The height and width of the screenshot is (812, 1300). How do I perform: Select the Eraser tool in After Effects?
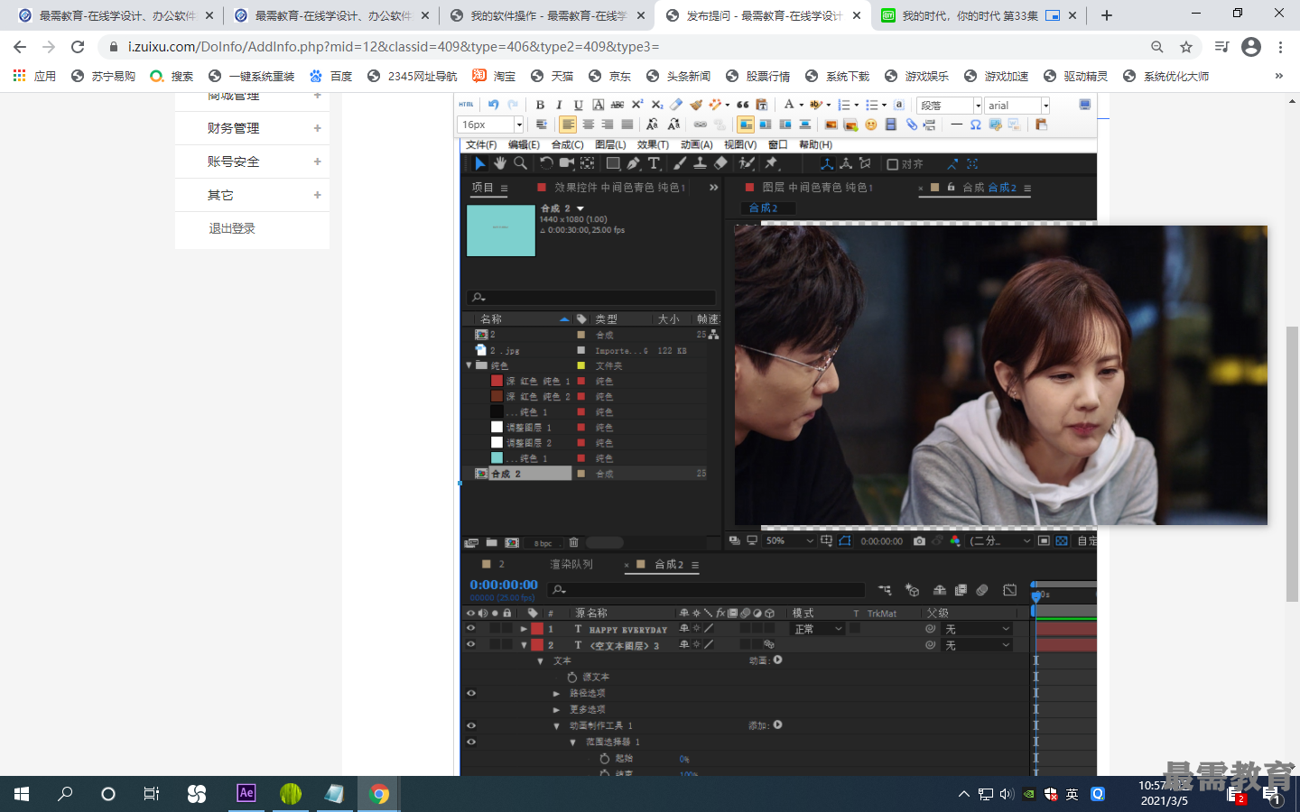[x=720, y=163]
